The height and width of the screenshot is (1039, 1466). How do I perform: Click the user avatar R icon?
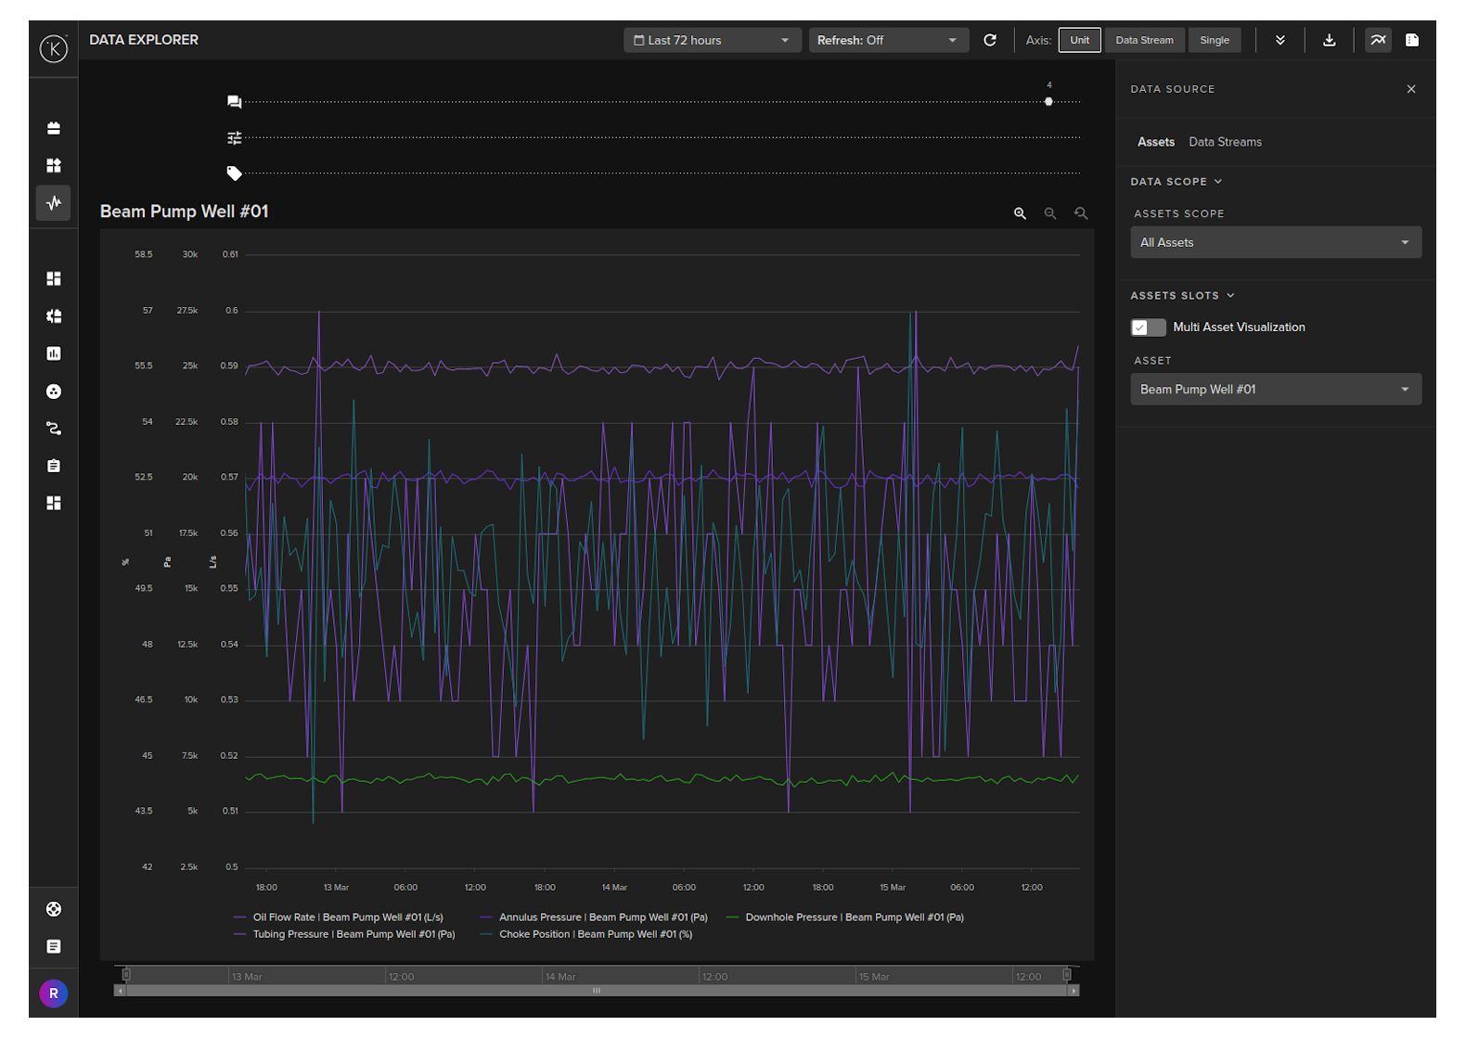(54, 994)
